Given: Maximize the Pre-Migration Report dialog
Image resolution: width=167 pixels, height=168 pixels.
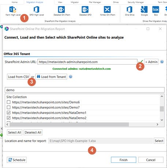Looking at the screenshot, I should pyautogui.click(x=148, y=29).
